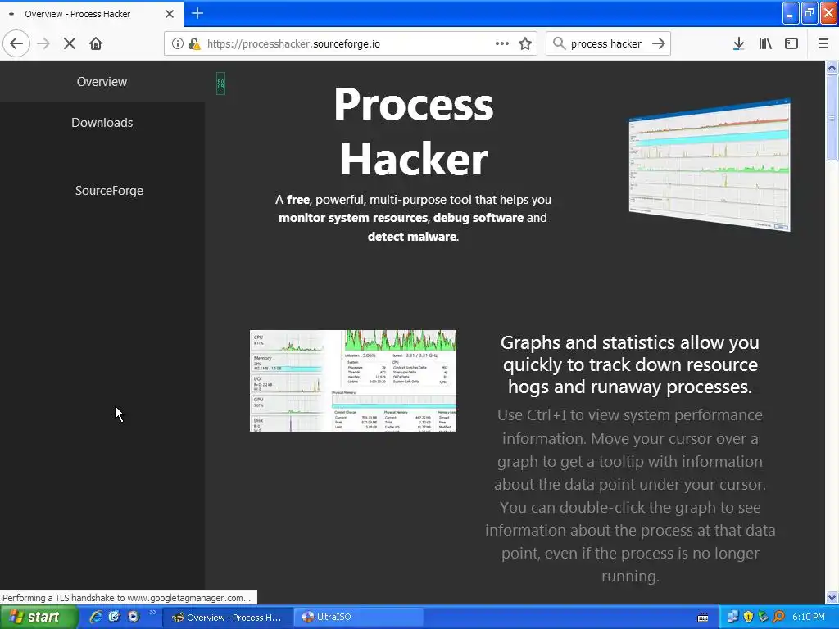Click the second quick launch icon

114,617
